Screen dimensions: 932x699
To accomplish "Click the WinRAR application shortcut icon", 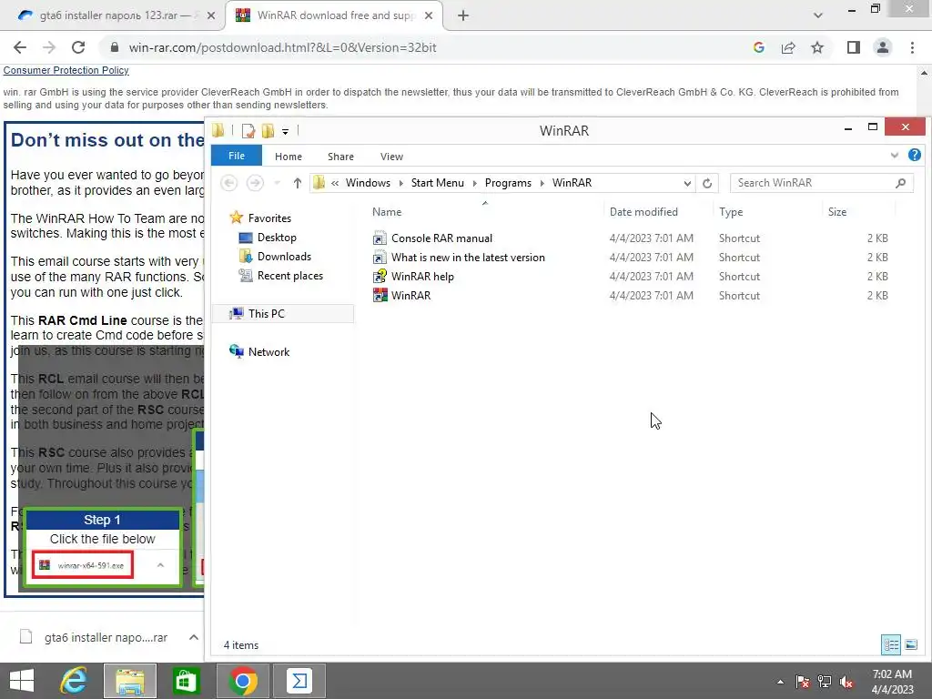I will [380, 296].
